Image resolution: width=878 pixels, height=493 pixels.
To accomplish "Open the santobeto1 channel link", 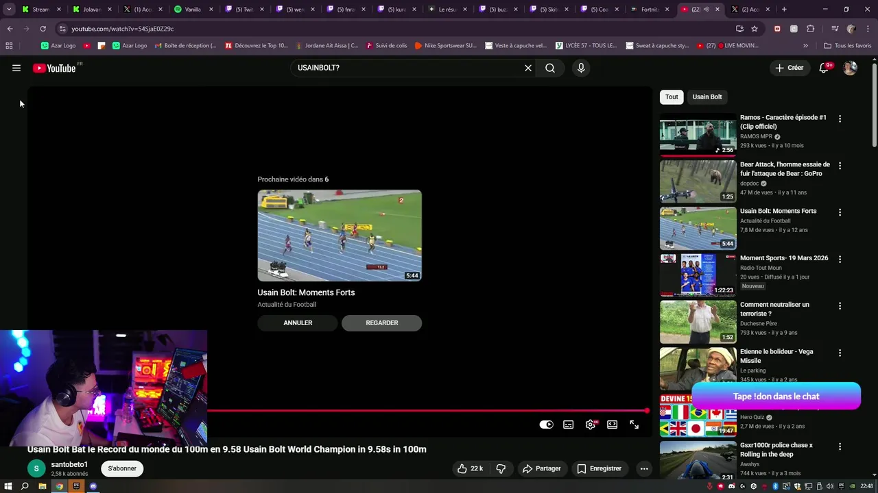I will tap(69, 464).
